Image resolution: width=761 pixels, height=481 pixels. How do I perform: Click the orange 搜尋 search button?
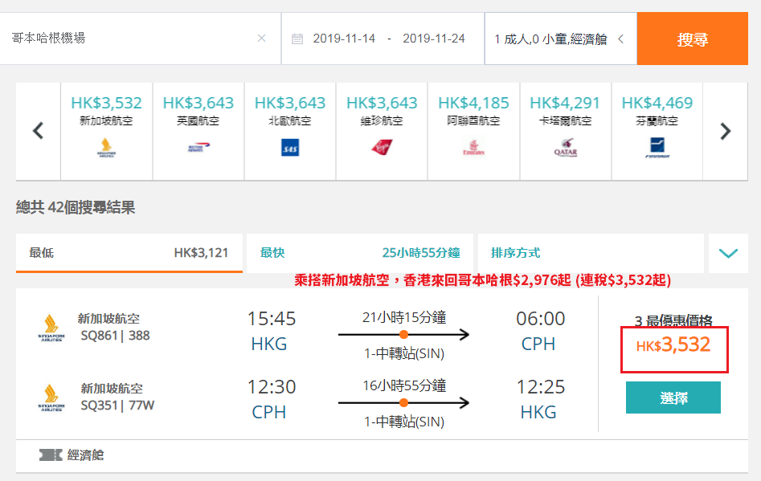[x=693, y=39]
